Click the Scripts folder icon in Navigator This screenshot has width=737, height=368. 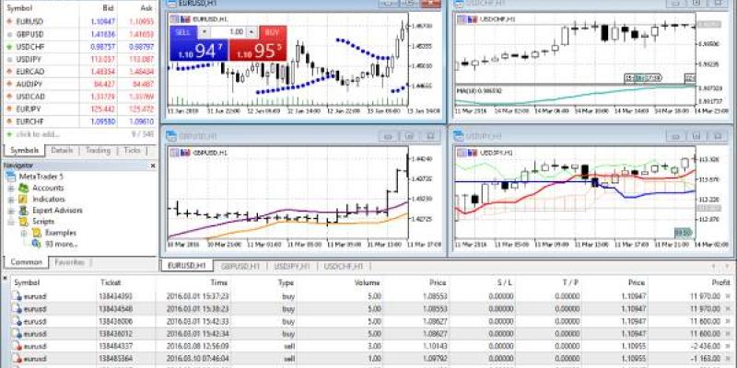click(24, 222)
